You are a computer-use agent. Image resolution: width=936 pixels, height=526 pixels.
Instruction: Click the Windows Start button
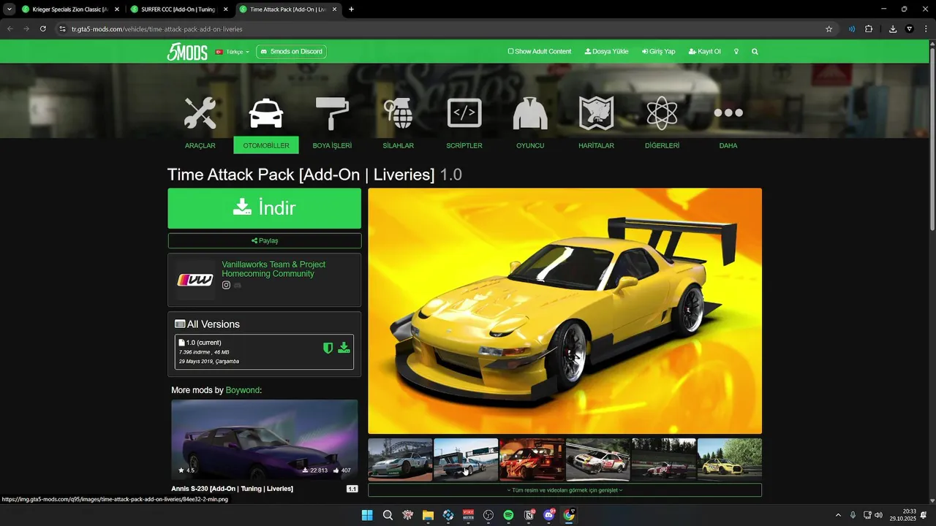point(367,515)
